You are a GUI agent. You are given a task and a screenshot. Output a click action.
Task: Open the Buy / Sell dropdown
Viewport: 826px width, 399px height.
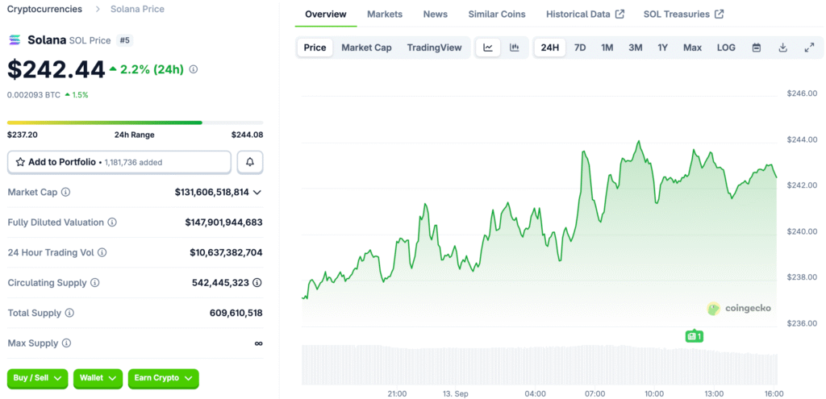tap(37, 378)
